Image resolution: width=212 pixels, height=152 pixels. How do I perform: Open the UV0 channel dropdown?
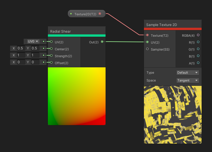[33, 41]
